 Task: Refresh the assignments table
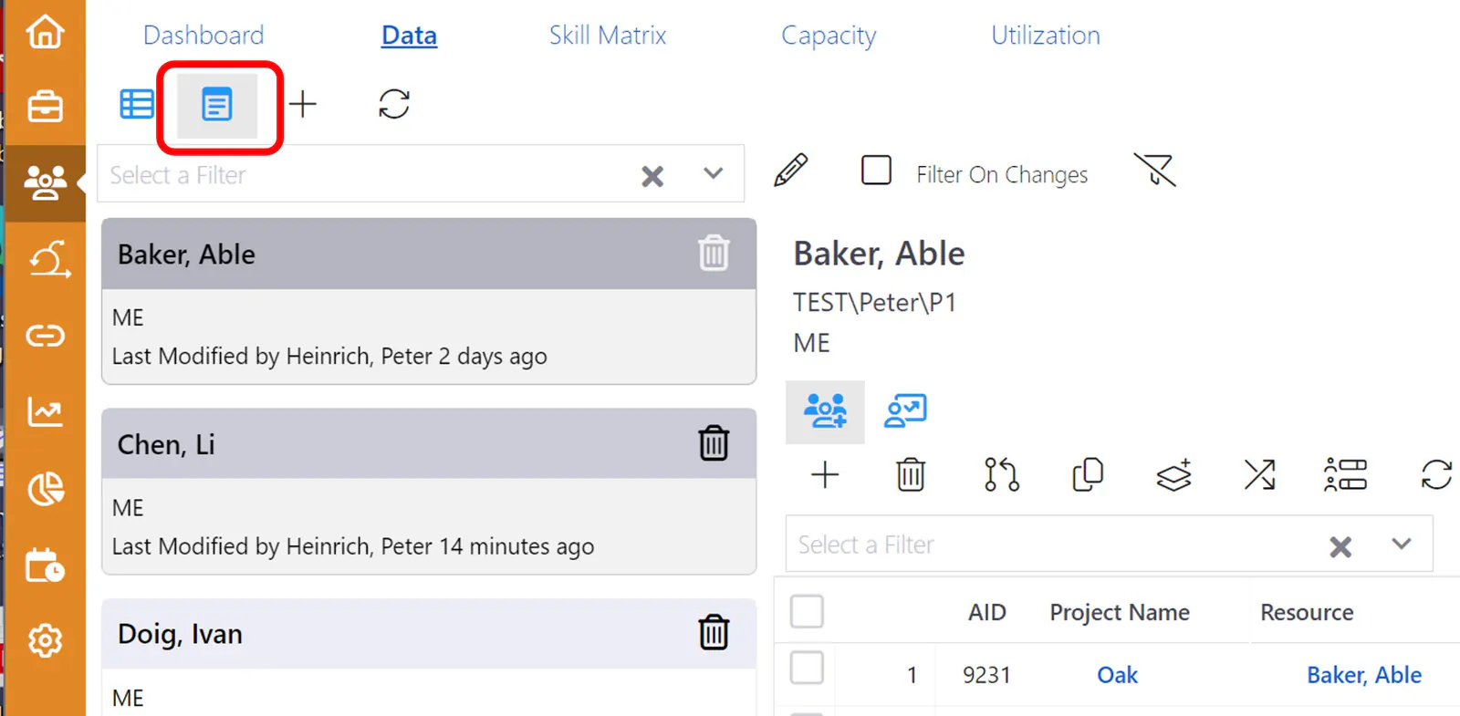click(x=1436, y=475)
